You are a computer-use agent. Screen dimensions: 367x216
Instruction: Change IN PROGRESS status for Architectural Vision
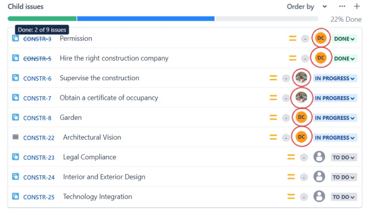point(335,138)
